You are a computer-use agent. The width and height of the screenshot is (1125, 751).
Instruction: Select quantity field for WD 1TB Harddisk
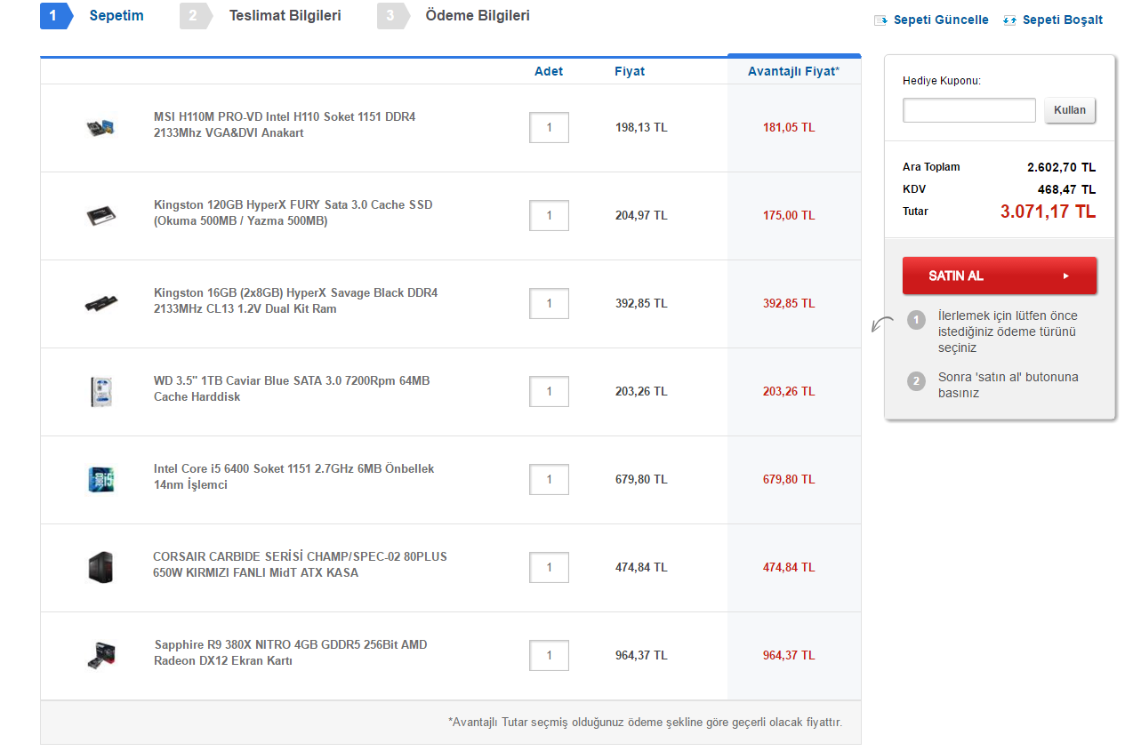click(x=549, y=391)
